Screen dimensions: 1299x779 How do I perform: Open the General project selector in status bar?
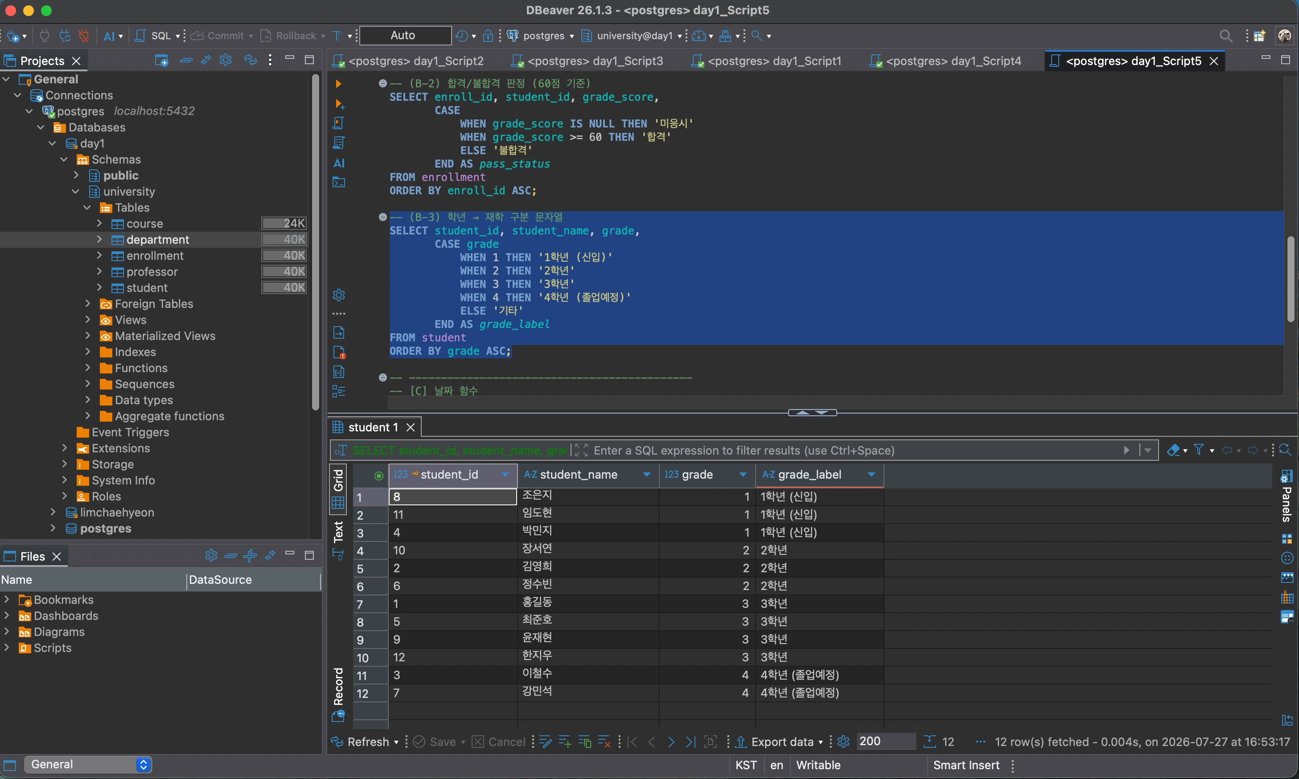pyautogui.click(x=88, y=765)
